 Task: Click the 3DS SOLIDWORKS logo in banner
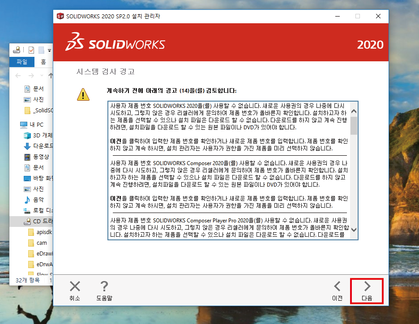(115, 42)
